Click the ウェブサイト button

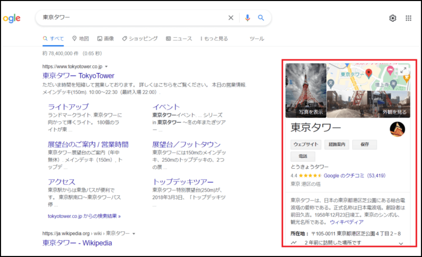[306, 144]
